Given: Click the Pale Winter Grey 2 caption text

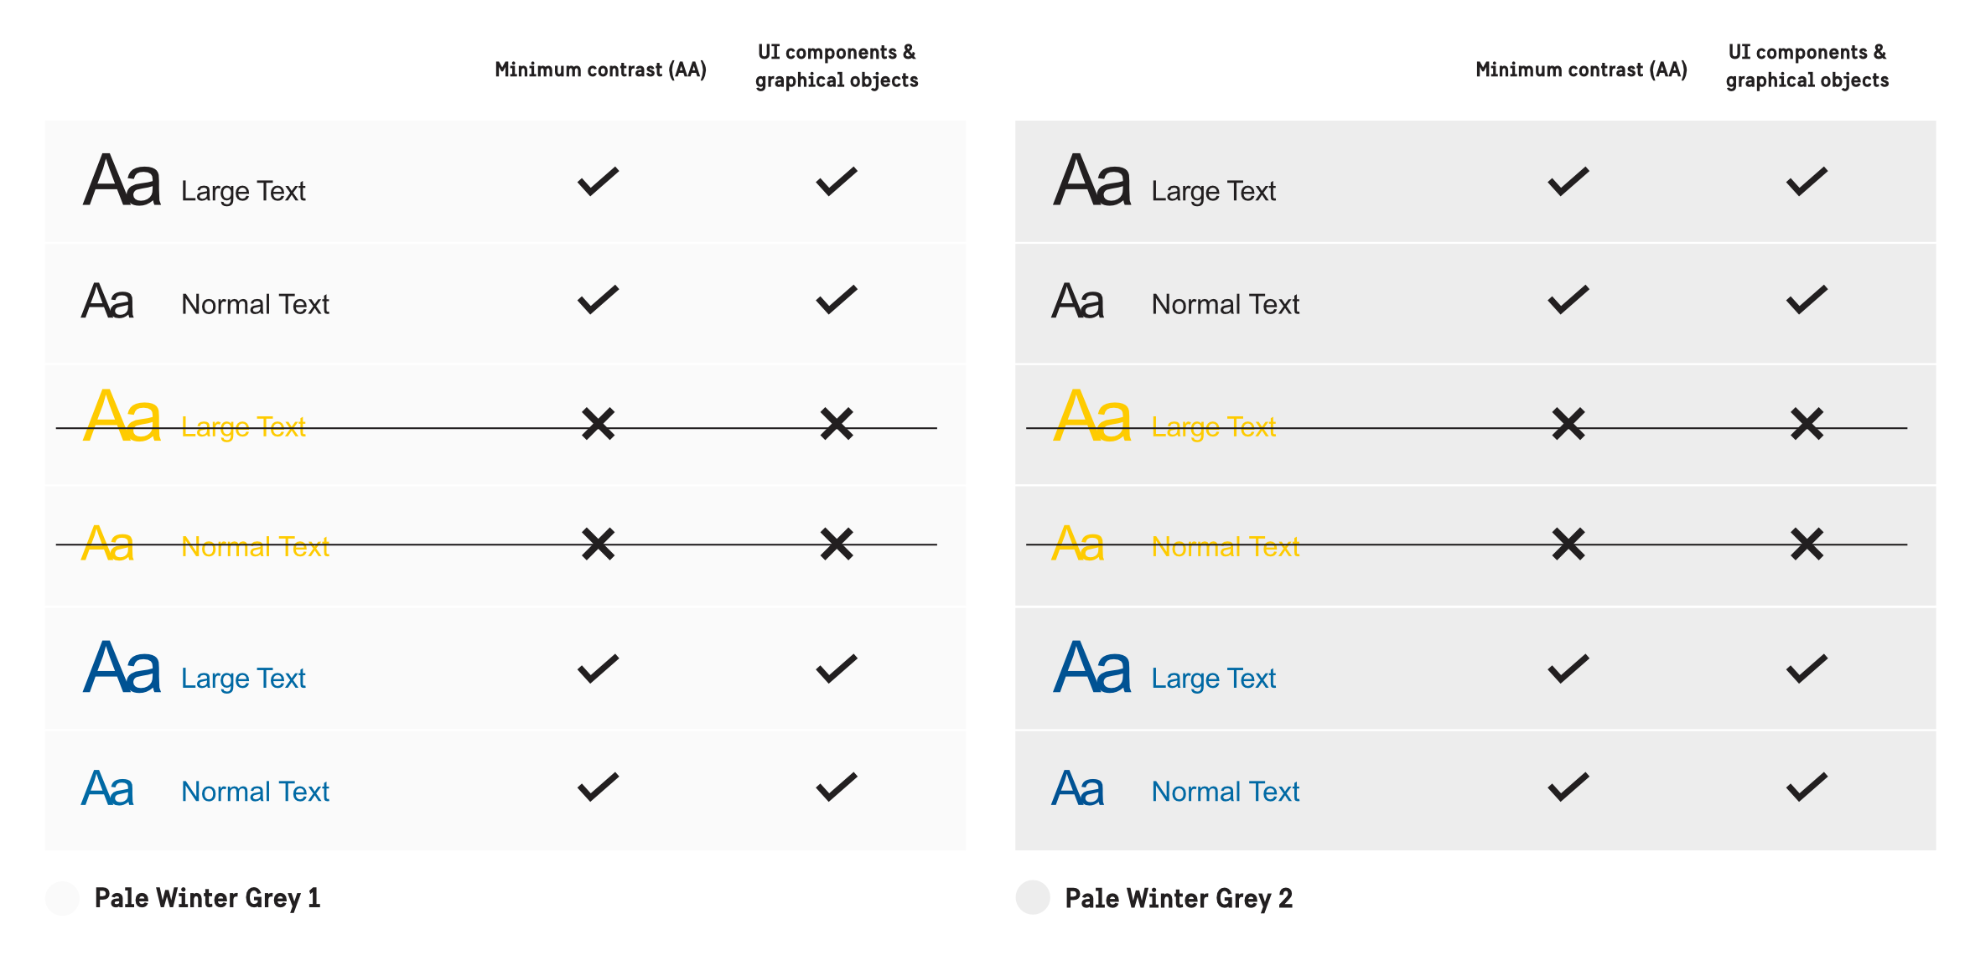Looking at the screenshot, I should [1178, 898].
